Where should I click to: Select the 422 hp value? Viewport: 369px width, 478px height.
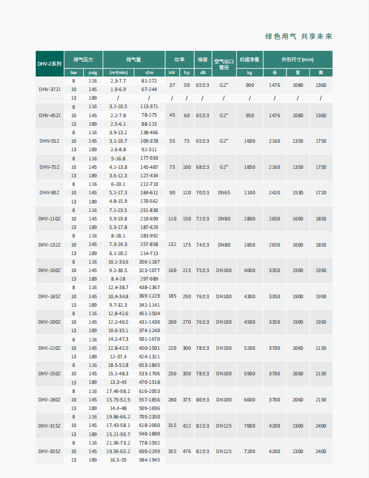[x=187, y=426]
